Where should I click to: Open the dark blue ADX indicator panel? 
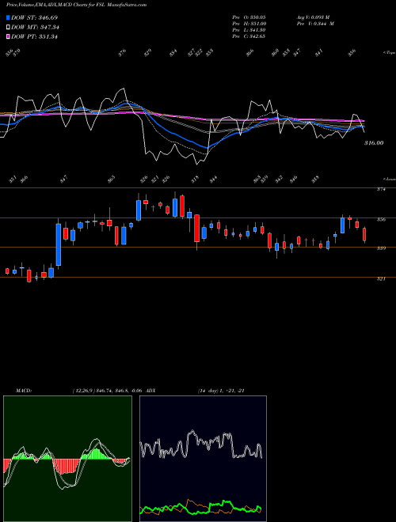click(x=203, y=459)
